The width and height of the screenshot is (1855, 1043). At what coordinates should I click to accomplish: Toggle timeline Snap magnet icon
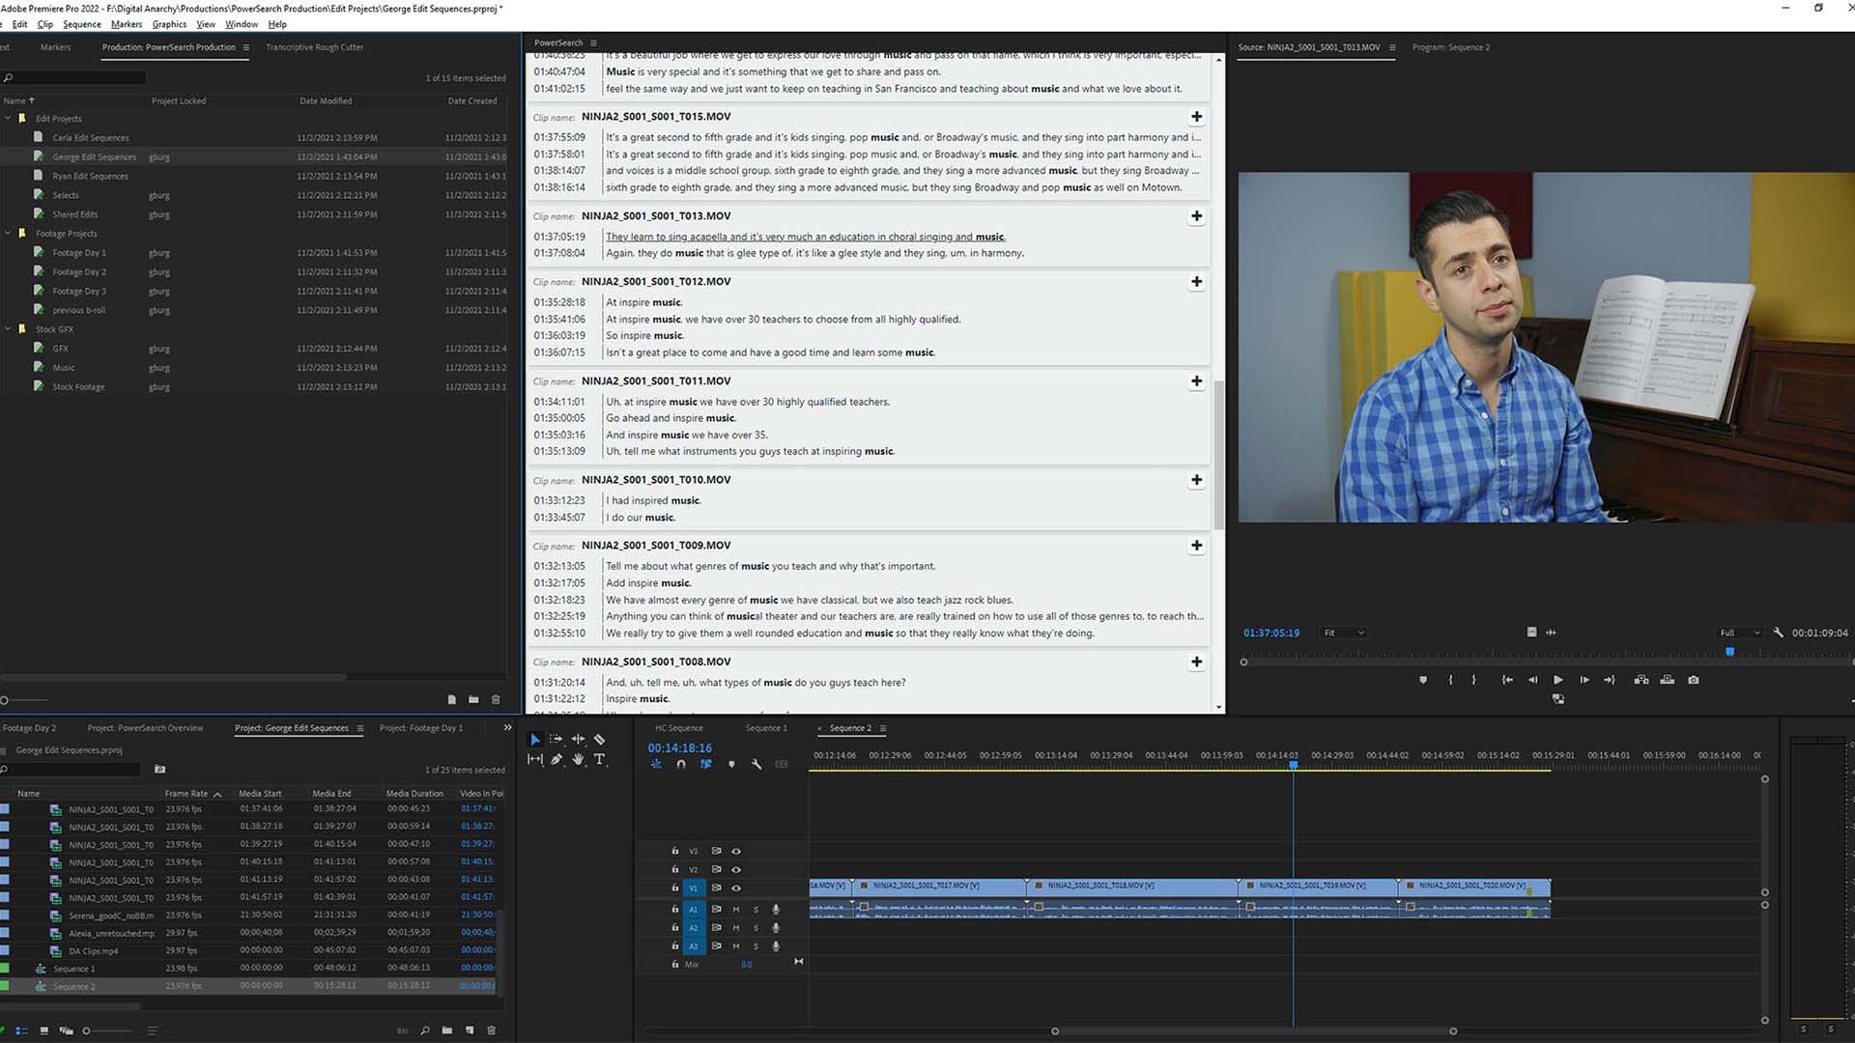click(x=681, y=764)
